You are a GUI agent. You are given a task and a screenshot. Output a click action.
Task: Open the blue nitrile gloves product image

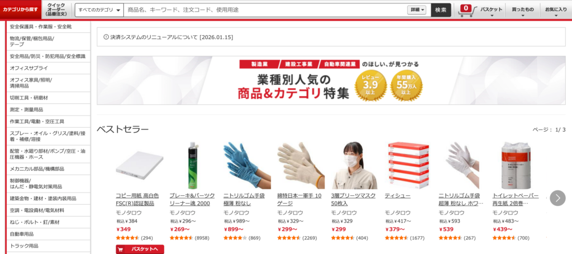[x=247, y=165]
